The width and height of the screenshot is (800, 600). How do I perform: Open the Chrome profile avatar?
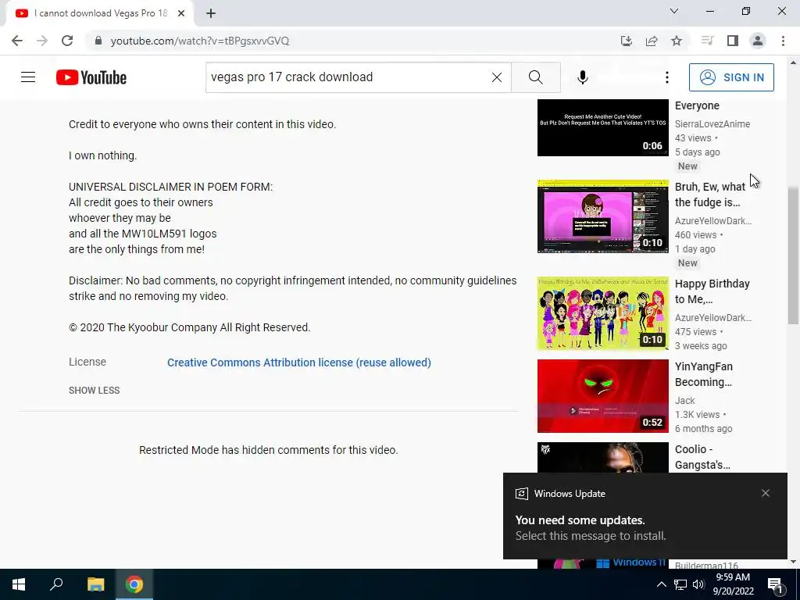pyautogui.click(x=758, y=41)
